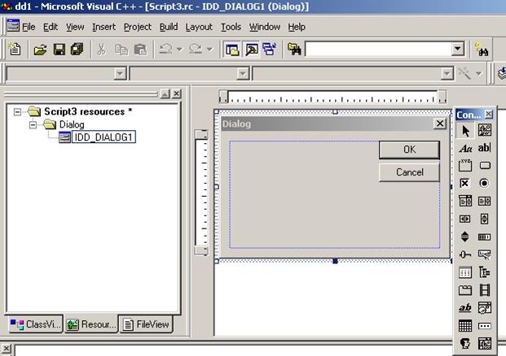Choose the Month Calendar control
The width and height of the screenshot is (506, 356).
465,326
